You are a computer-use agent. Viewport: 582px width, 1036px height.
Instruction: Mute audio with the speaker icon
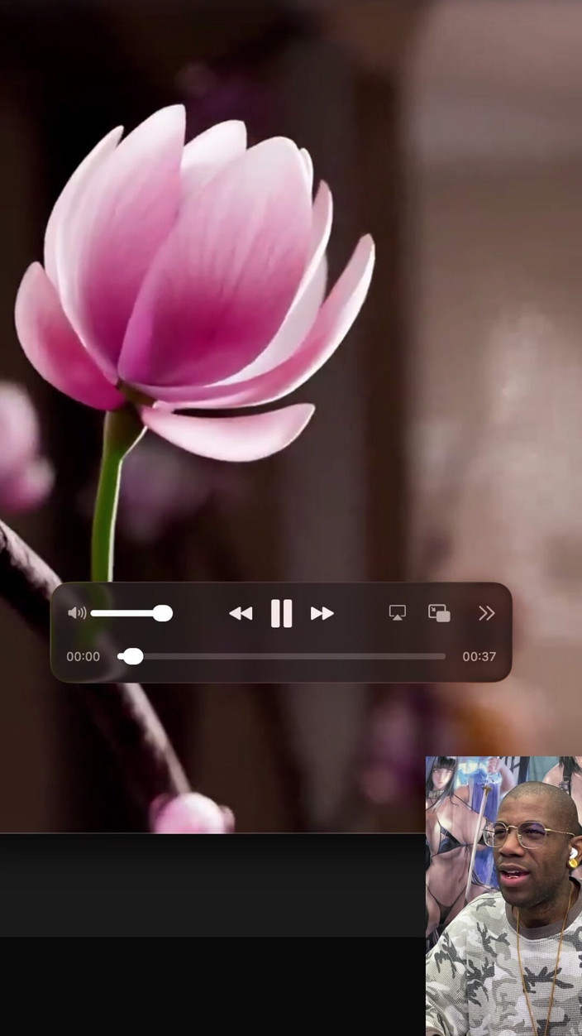tap(77, 613)
